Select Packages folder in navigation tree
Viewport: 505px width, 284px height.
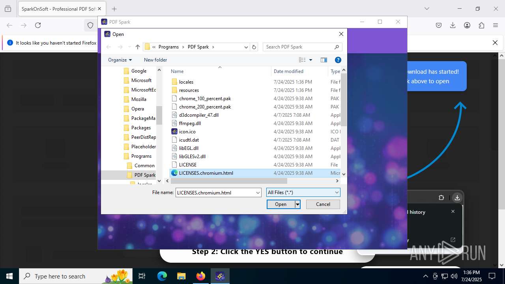point(141,128)
